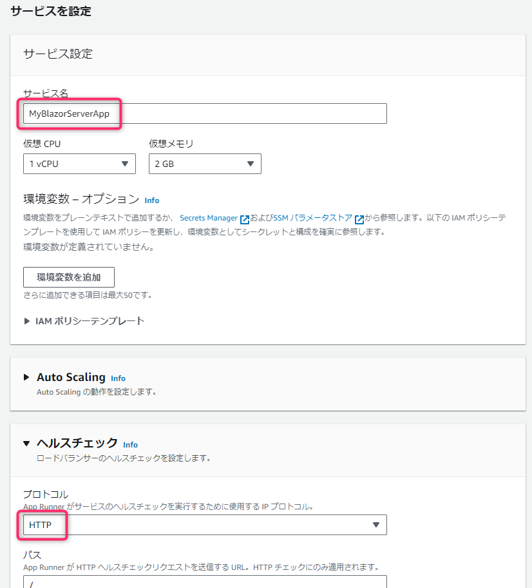
Task: Click the サービスを設定 page title
Action: point(51,11)
